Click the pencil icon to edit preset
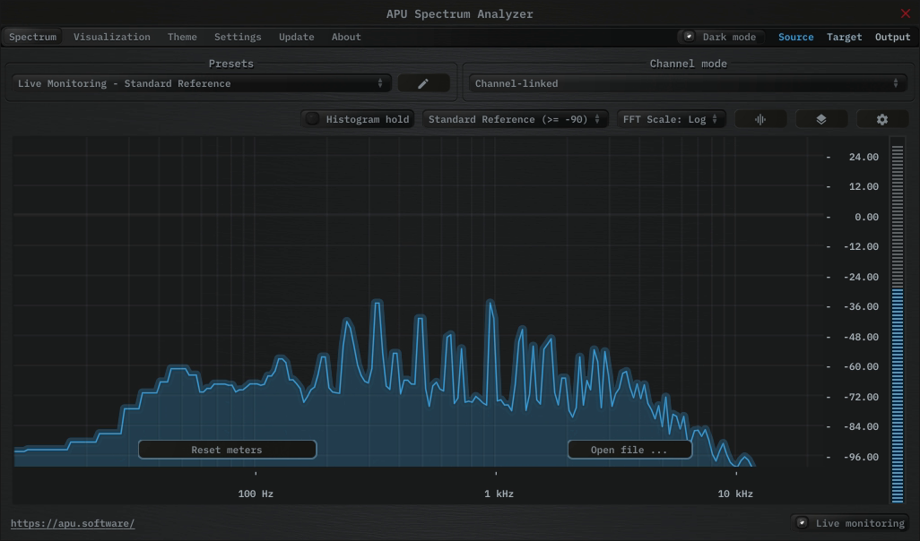Screen dimensions: 920x541 tap(423, 83)
